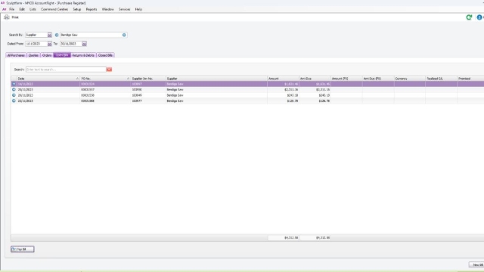This screenshot has height=272, width=484.
Task: Open the Search By Supplier dropdown
Action: 49,35
